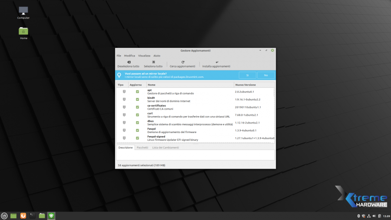Open the Linux Mint start menu

point(4,216)
